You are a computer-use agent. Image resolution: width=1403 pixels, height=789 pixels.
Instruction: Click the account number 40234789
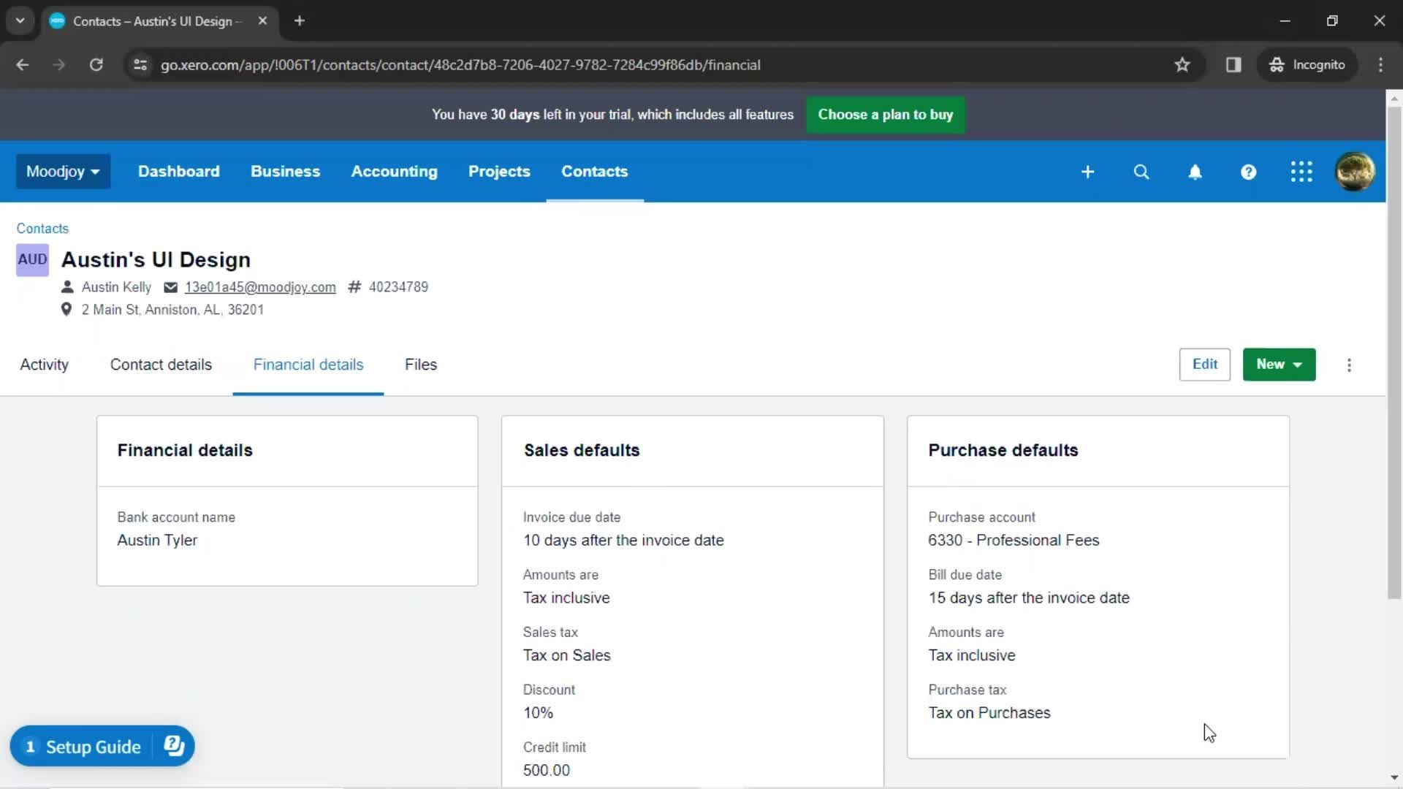click(398, 287)
